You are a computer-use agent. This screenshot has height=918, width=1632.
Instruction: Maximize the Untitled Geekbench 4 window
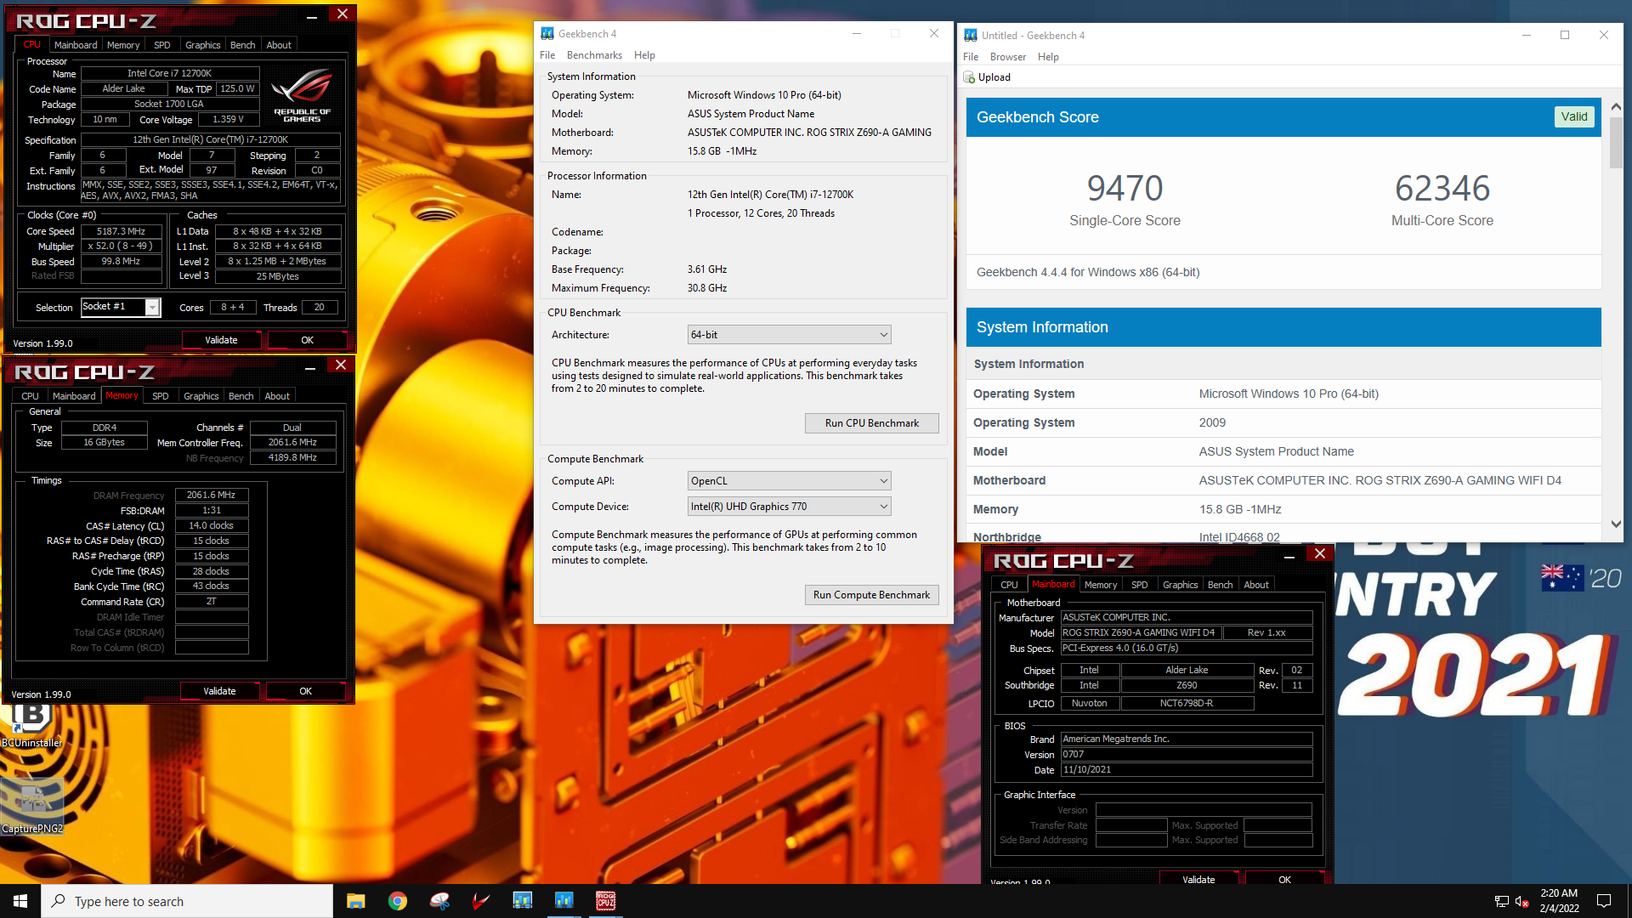[1565, 35]
